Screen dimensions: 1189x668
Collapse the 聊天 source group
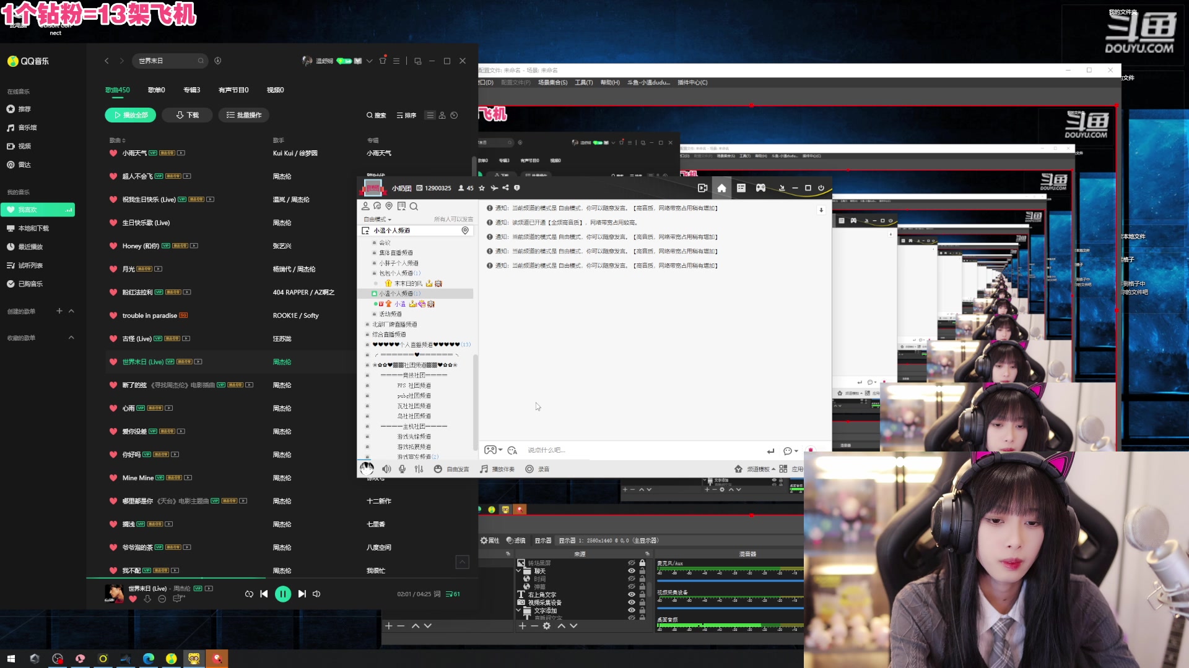point(518,571)
